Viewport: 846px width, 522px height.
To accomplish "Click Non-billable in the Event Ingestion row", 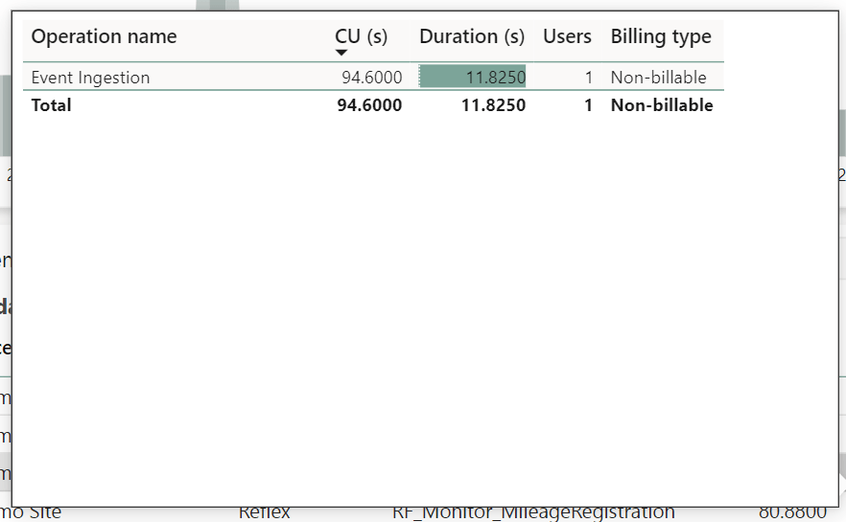I will click(658, 78).
